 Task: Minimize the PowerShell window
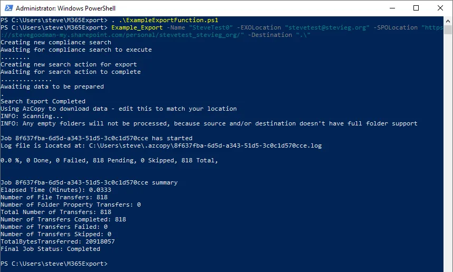pos(392,8)
